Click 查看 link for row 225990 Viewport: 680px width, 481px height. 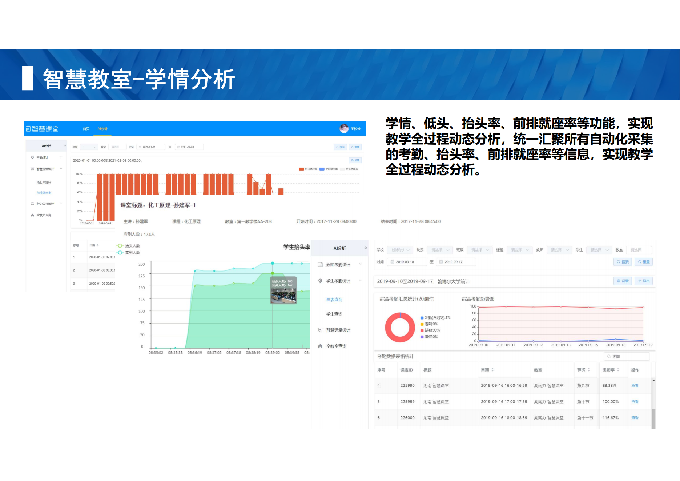tap(635, 386)
